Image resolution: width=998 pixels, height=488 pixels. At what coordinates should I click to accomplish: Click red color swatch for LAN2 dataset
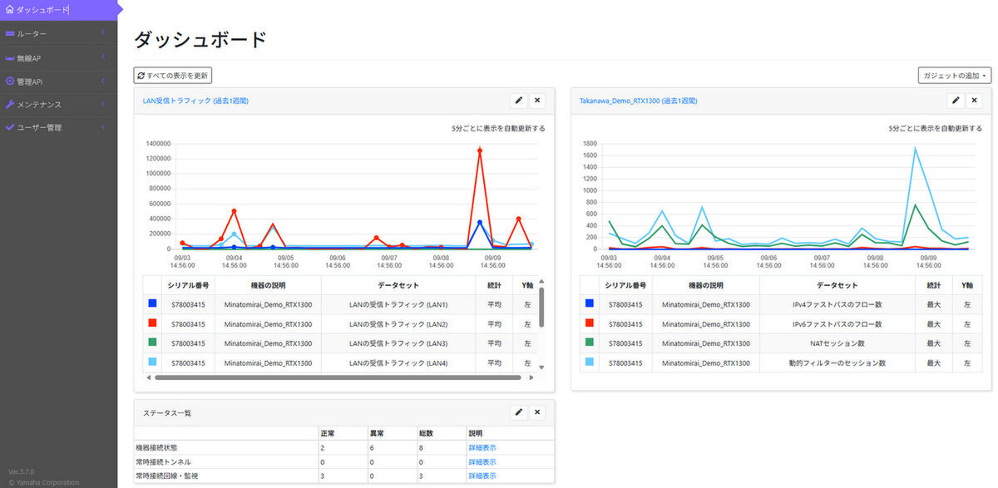click(x=151, y=324)
